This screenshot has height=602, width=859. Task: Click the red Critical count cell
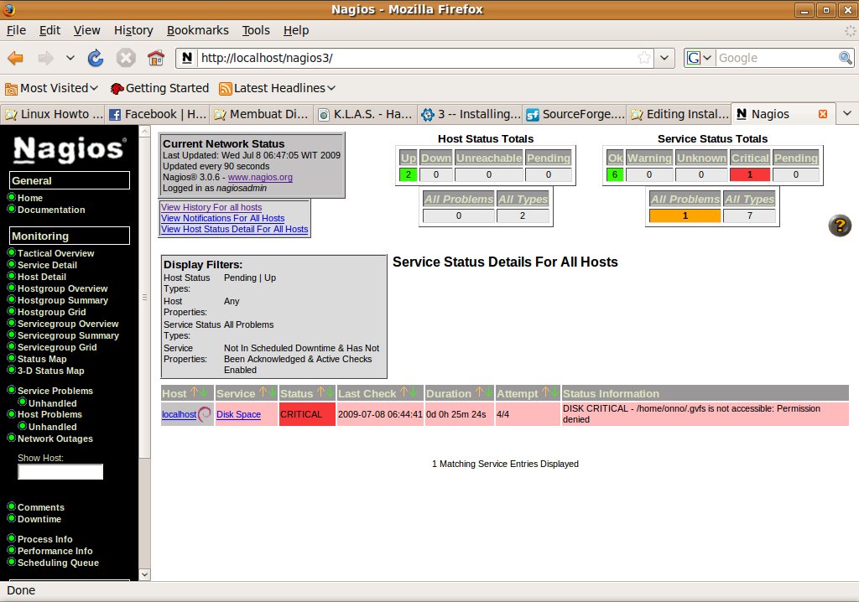[x=749, y=174]
